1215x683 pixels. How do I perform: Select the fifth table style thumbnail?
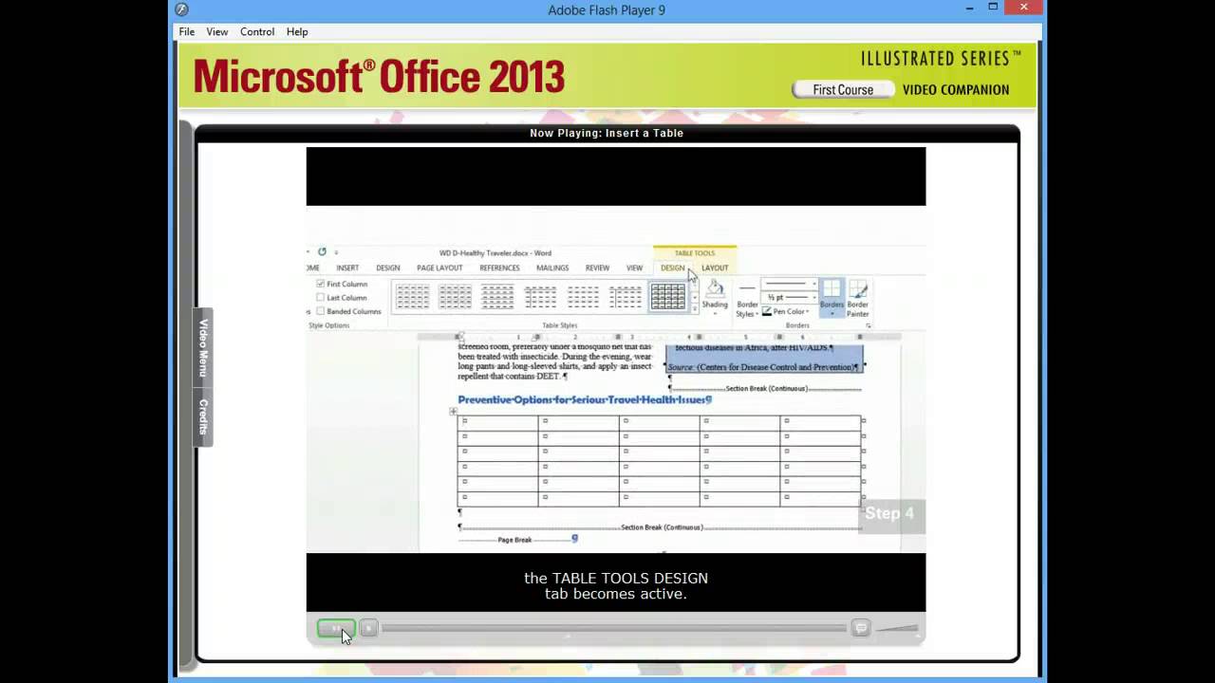tap(583, 297)
